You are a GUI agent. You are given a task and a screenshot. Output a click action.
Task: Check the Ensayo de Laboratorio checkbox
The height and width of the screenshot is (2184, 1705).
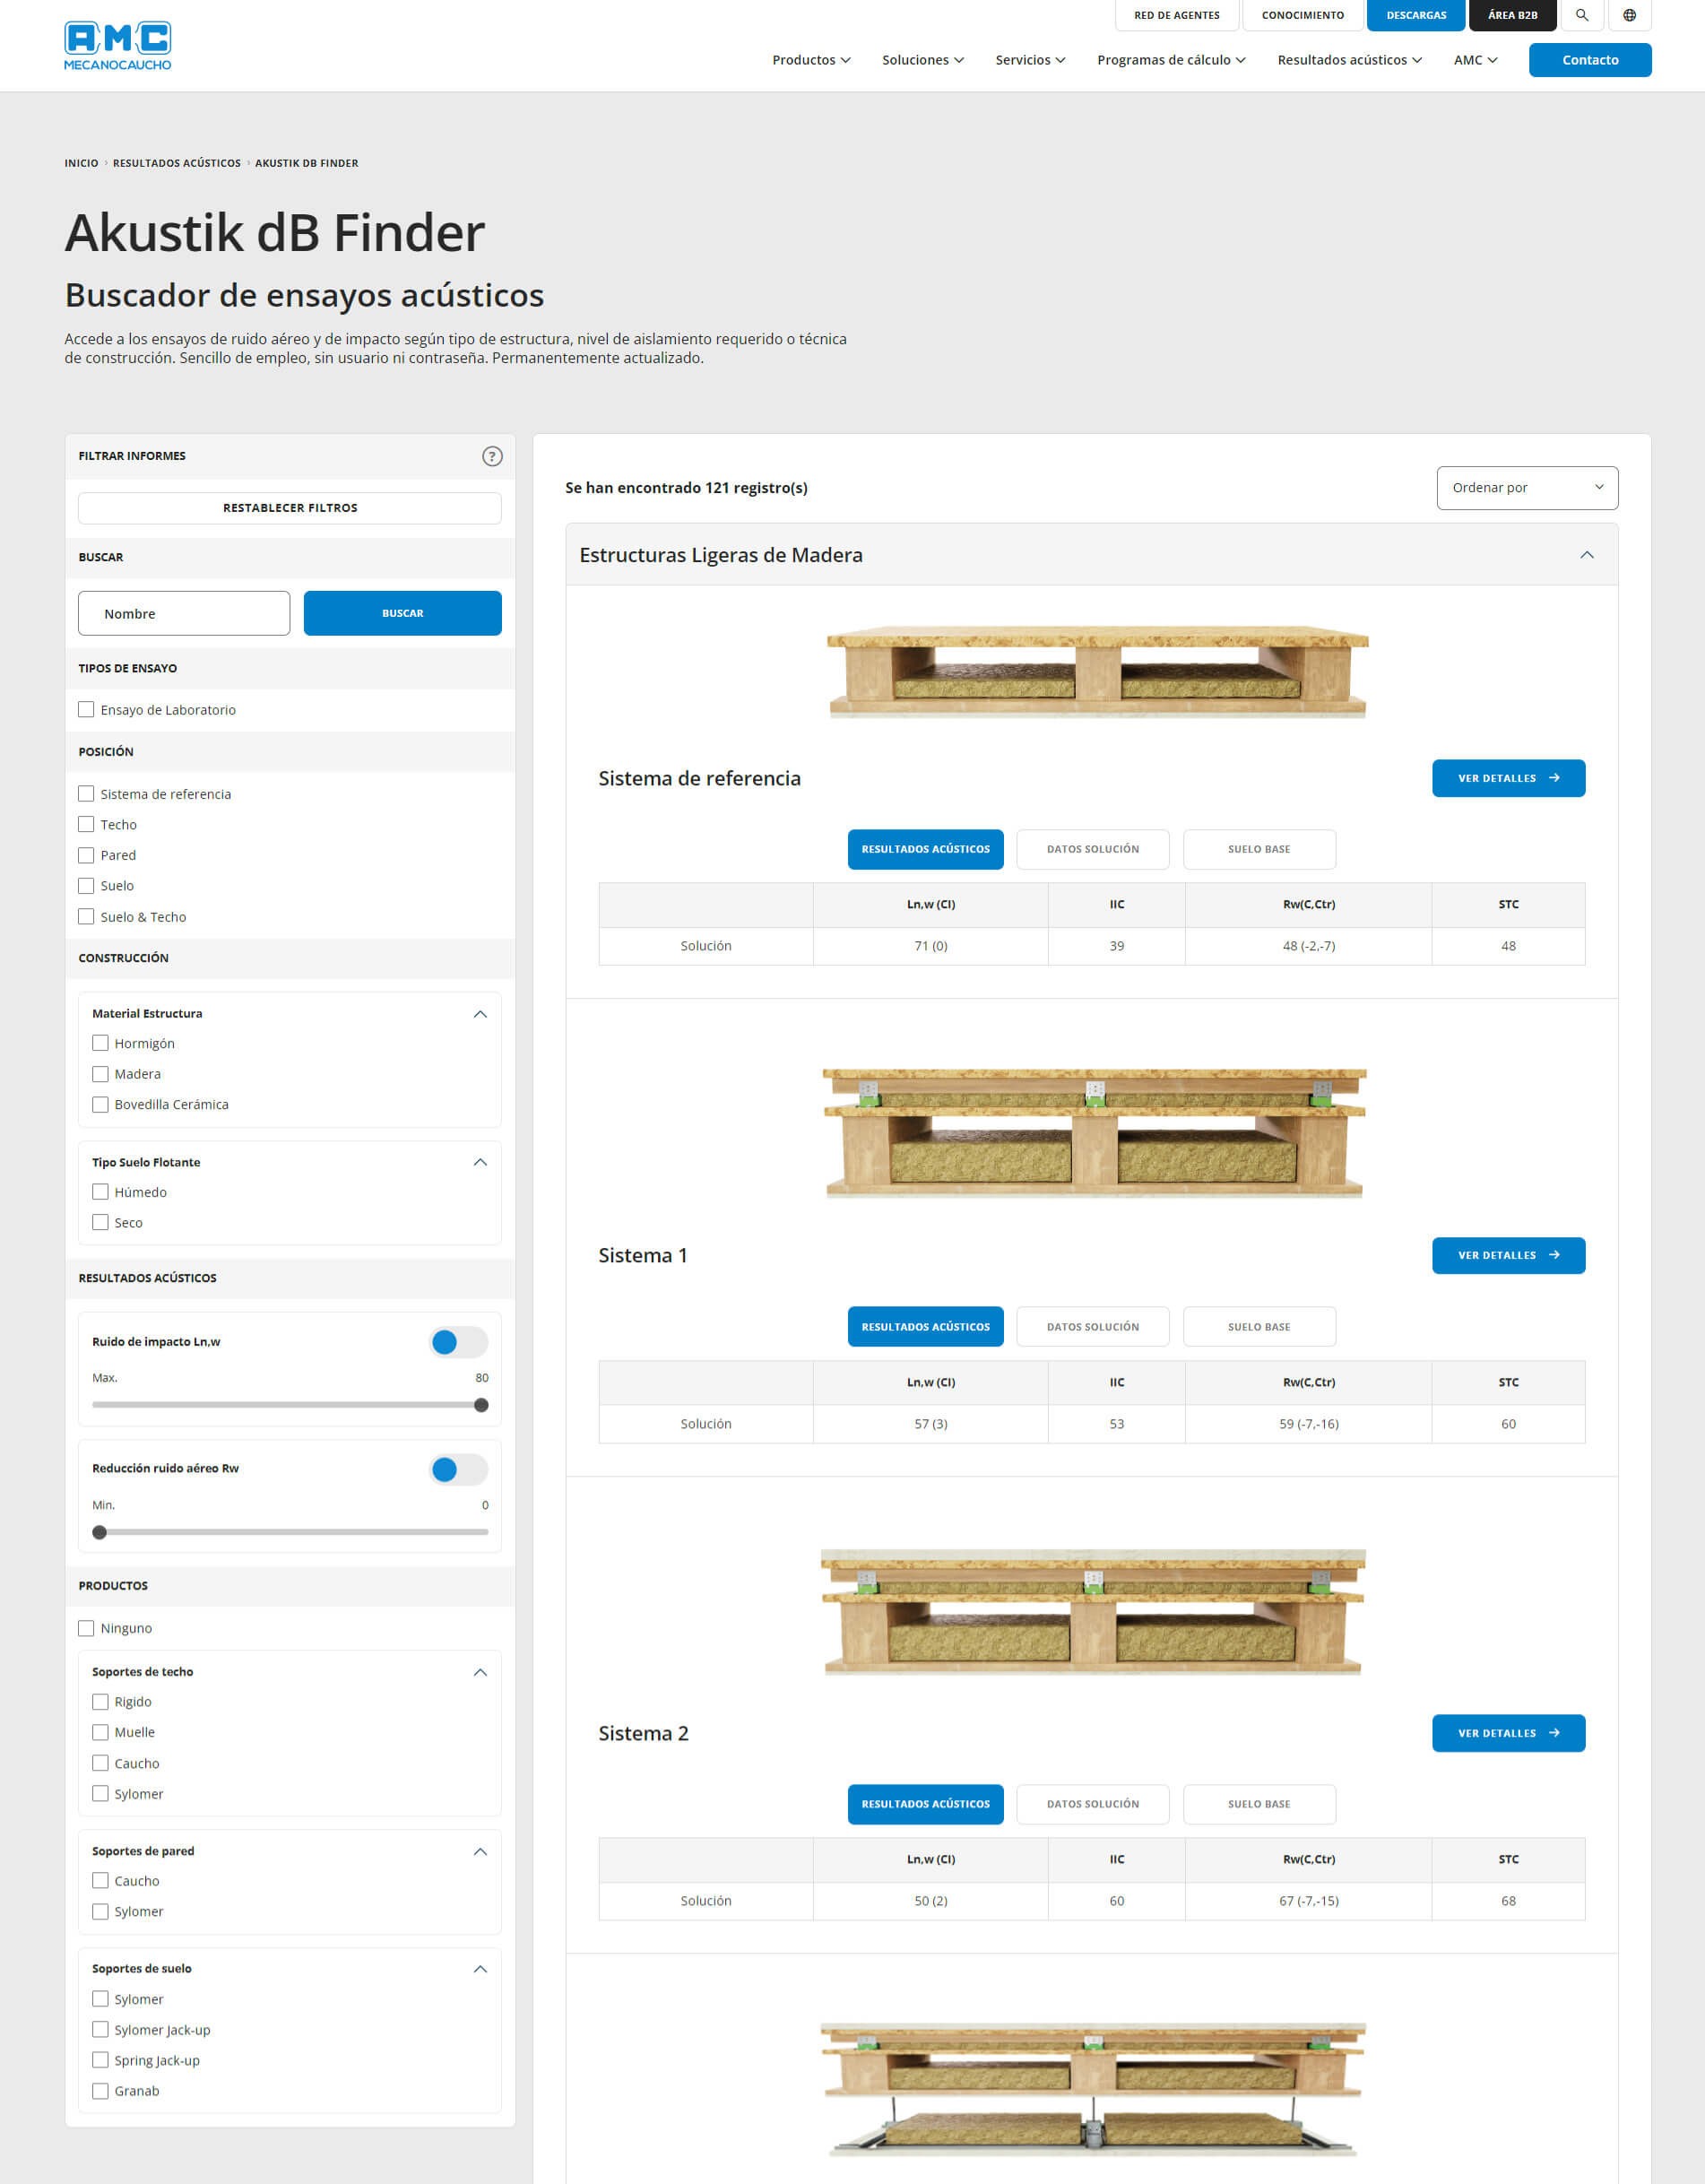tap(86, 709)
